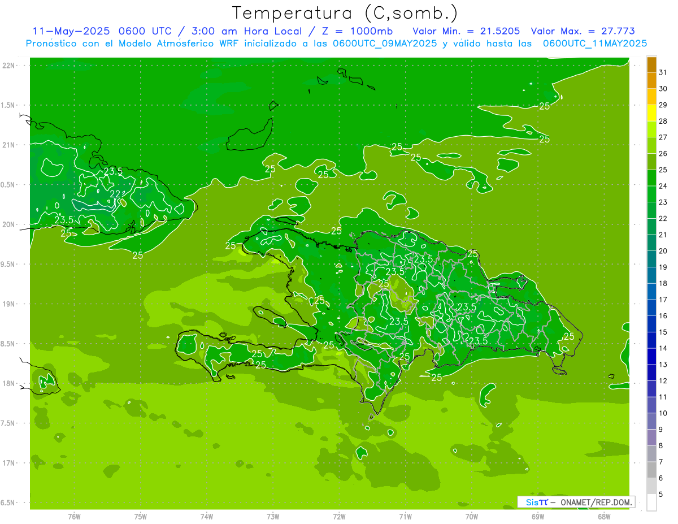This screenshot has width=678, height=524.
Task: Click legend value "6" on the color scale
Action: pos(661,478)
